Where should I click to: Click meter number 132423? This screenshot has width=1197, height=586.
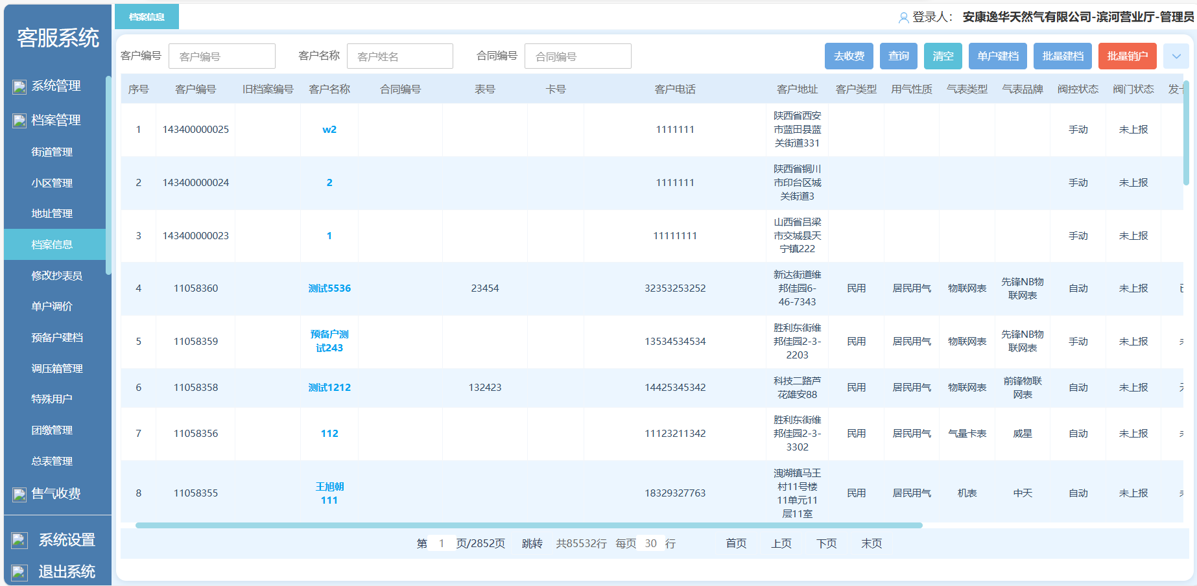[x=485, y=388]
